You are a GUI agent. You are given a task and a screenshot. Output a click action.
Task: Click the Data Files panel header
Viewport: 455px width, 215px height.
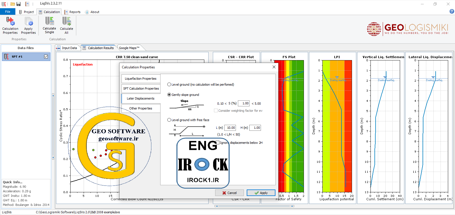(x=26, y=48)
